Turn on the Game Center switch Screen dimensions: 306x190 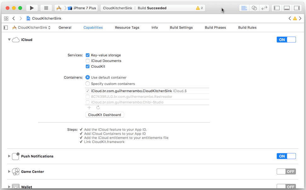(286, 171)
